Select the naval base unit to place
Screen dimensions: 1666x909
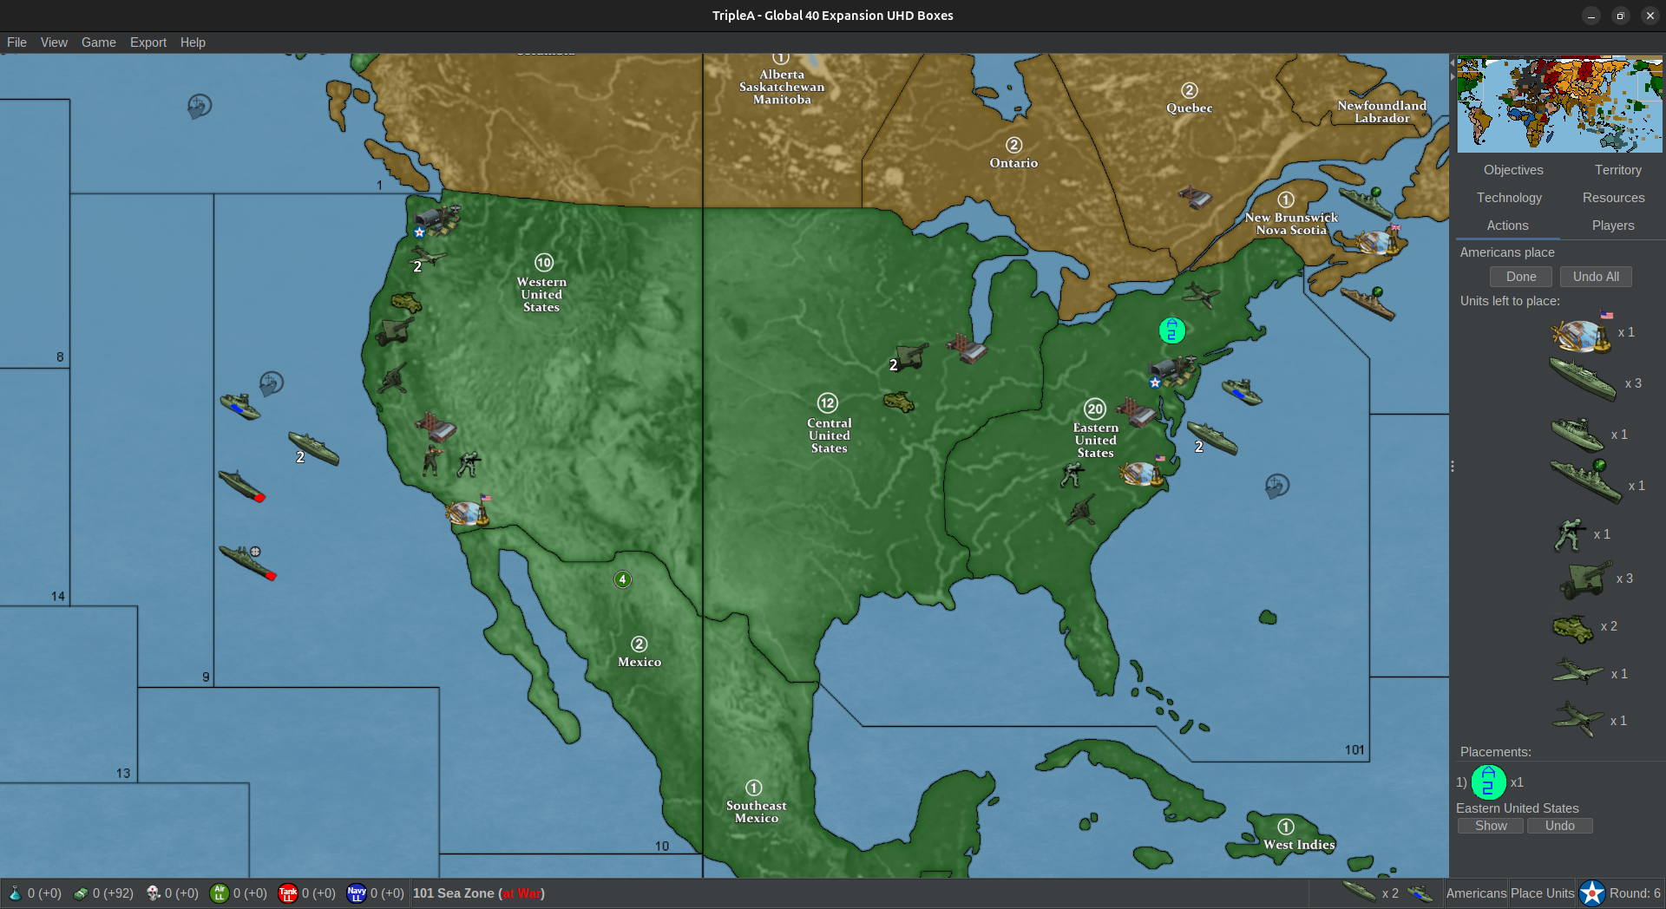(1581, 335)
